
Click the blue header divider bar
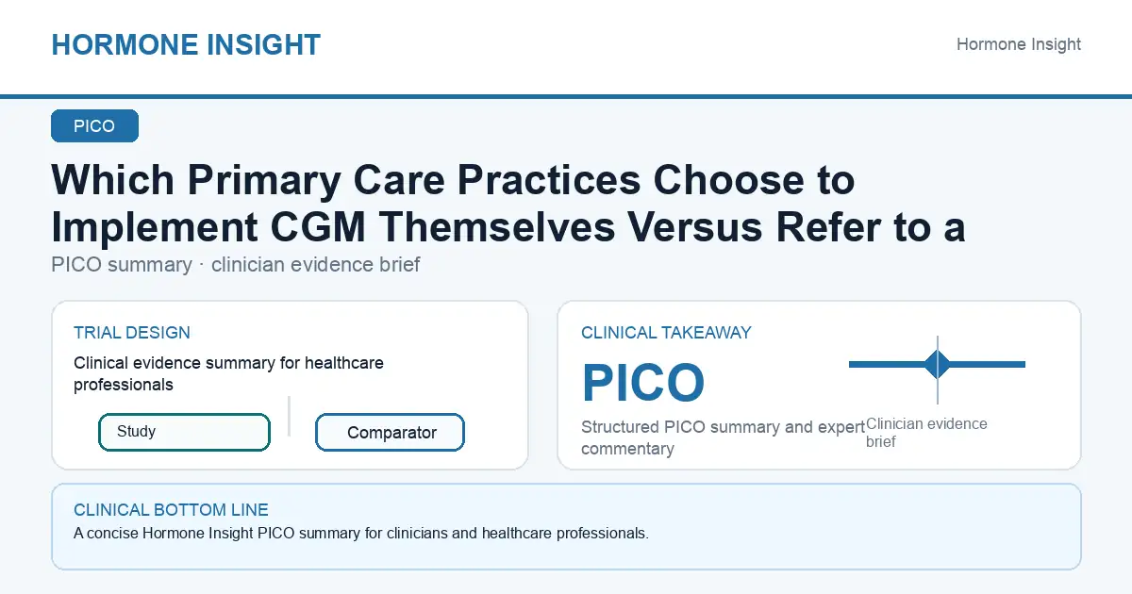(566, 96)
